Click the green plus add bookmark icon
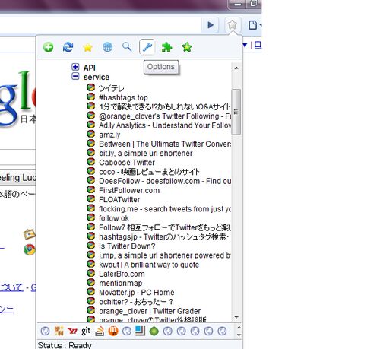Screen dimensions: 380x349 [48, 47]
